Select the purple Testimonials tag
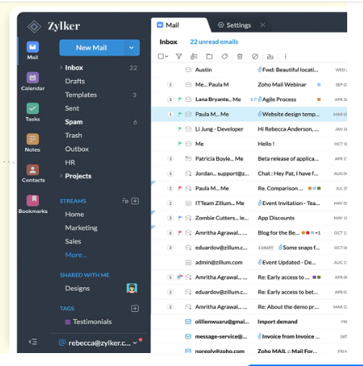This screenshot has width=363, height=366. (x=89, y=322)
